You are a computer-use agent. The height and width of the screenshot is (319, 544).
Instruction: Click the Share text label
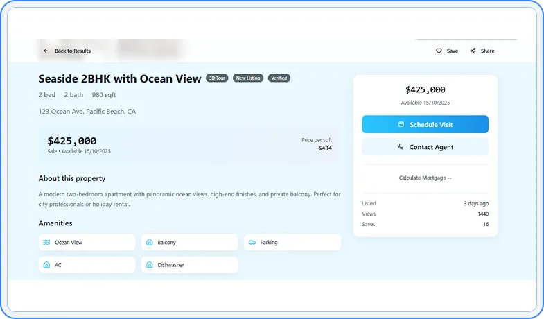pos(487,51)
